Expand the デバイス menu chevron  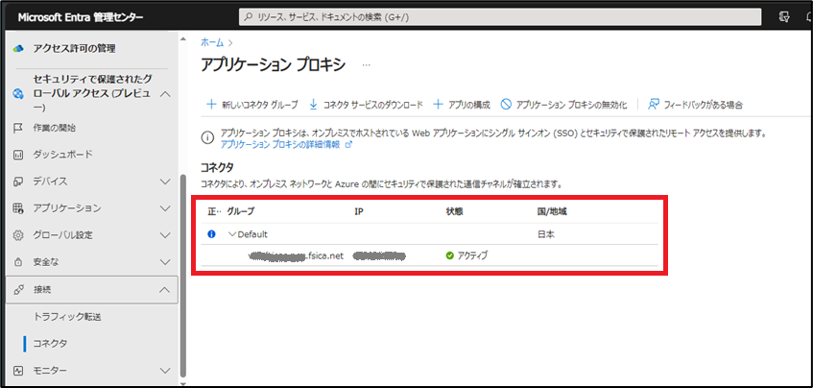pyautogui.click(x=165, y=182)
